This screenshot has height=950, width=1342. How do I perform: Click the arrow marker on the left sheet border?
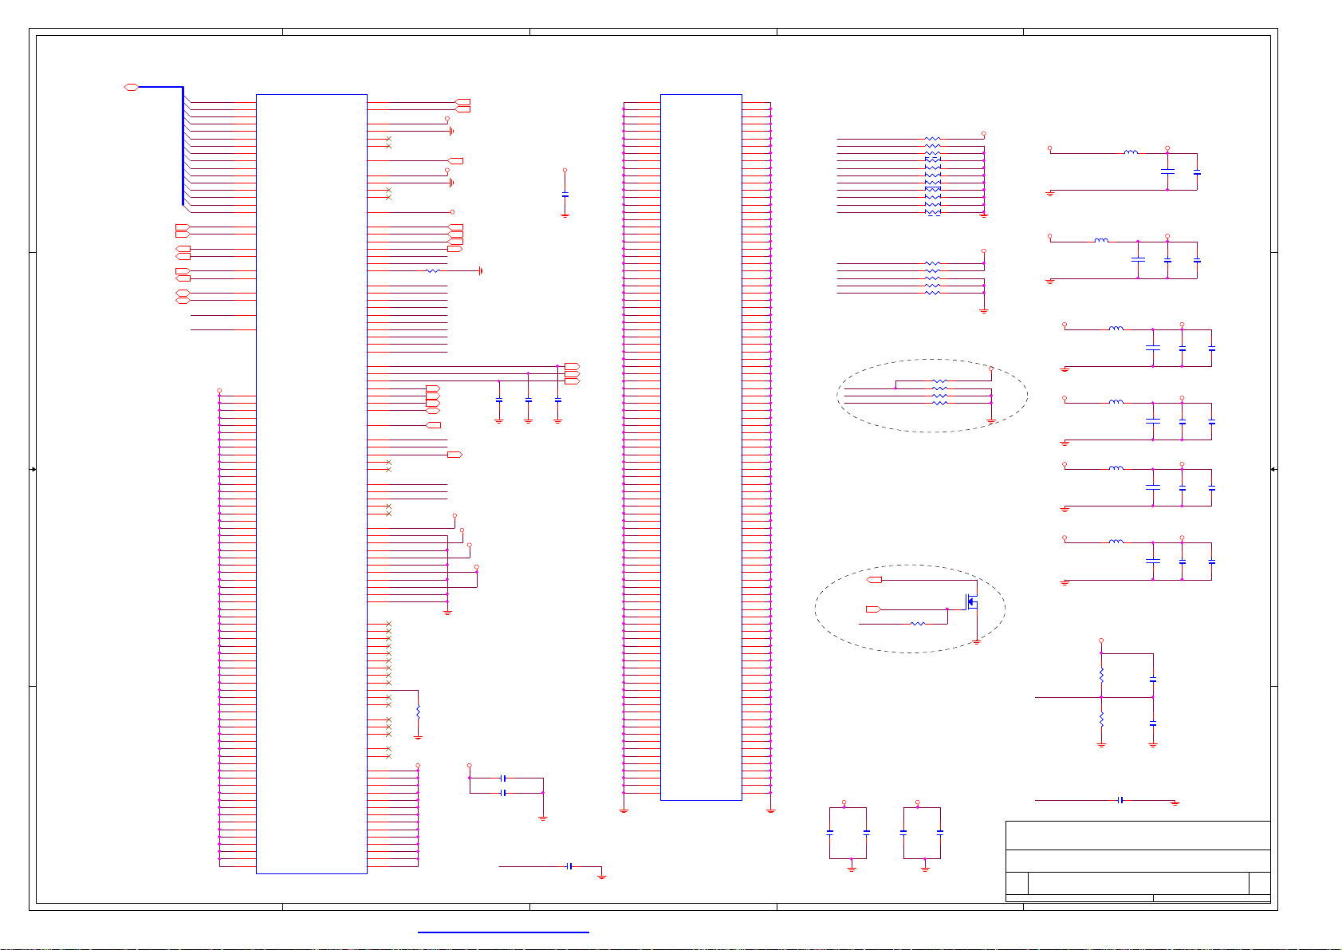click(x=33, y=470)
